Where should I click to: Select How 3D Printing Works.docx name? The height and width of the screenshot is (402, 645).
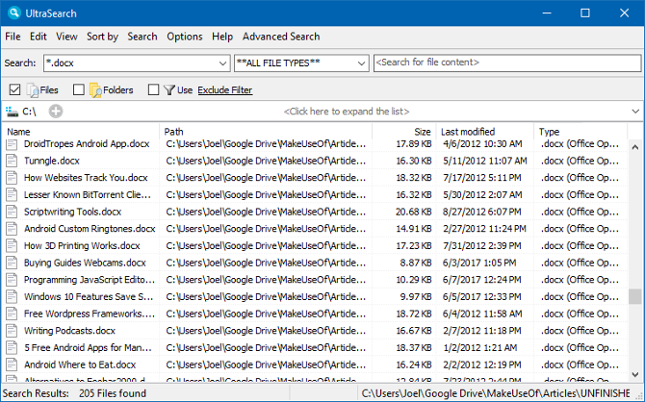coord(82,246)
